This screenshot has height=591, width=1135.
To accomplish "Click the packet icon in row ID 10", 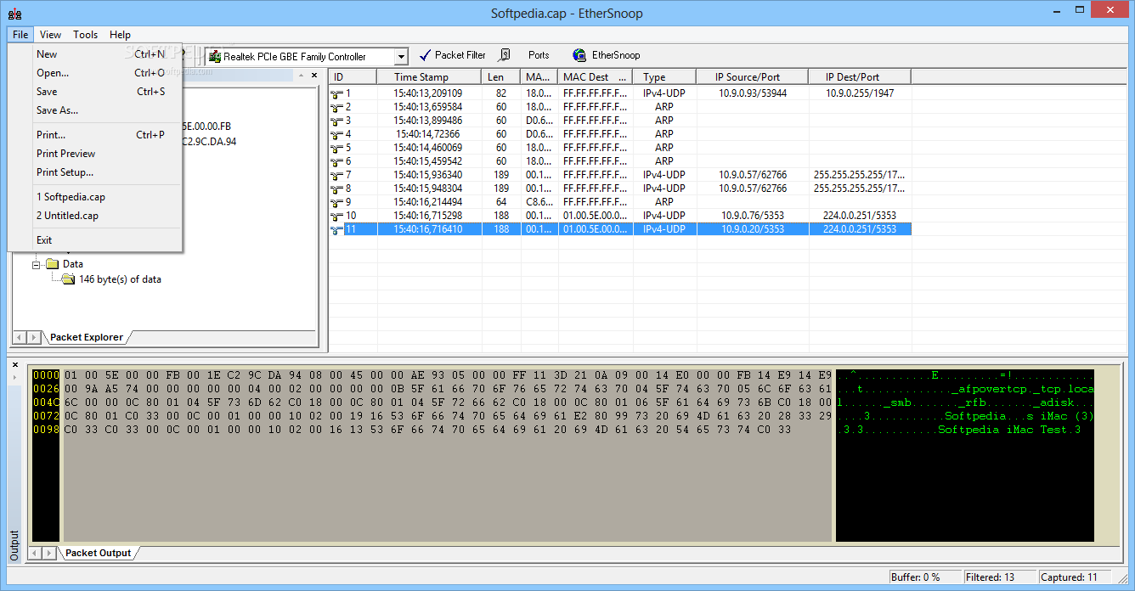I will tap(336, 216).
